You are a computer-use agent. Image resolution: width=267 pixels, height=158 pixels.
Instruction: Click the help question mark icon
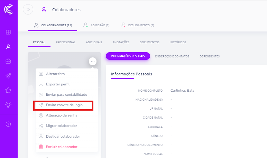8,124
